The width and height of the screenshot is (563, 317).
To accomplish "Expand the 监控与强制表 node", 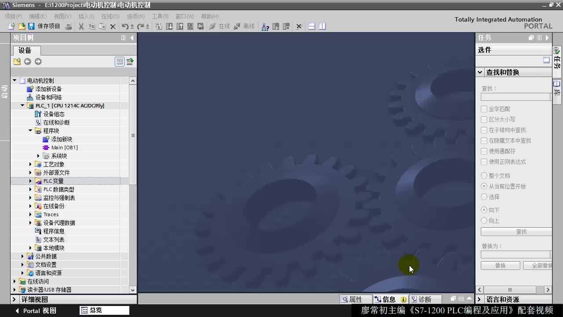I will [30, 198].
